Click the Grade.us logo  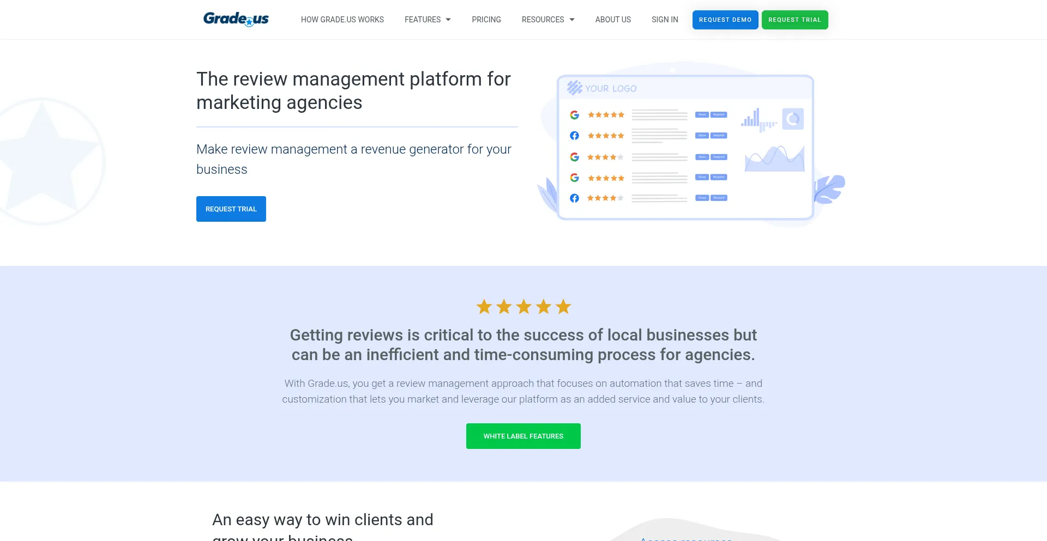click(236, 19)
